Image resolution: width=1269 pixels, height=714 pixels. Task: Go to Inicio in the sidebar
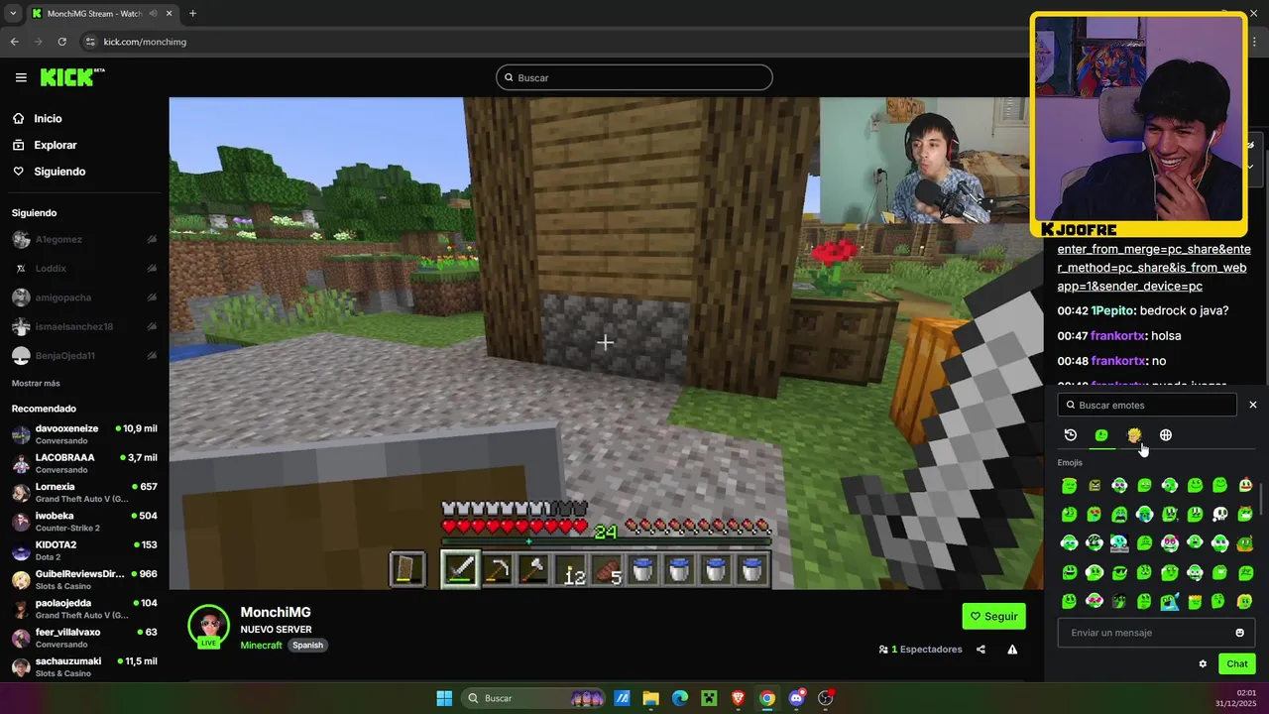point(48,118)
